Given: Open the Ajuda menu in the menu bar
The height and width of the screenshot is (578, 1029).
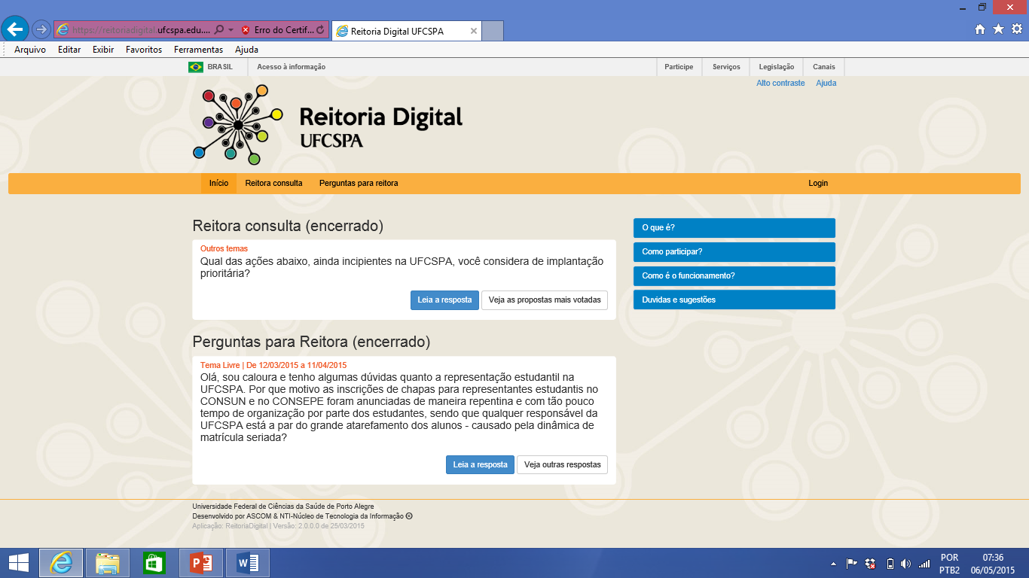Looking at the screenshot, I should click(246, 50).
